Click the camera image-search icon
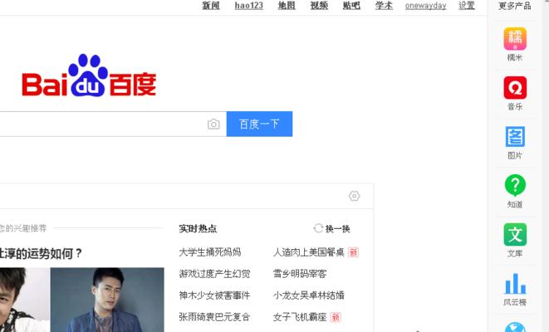 [x=213, y=124]
